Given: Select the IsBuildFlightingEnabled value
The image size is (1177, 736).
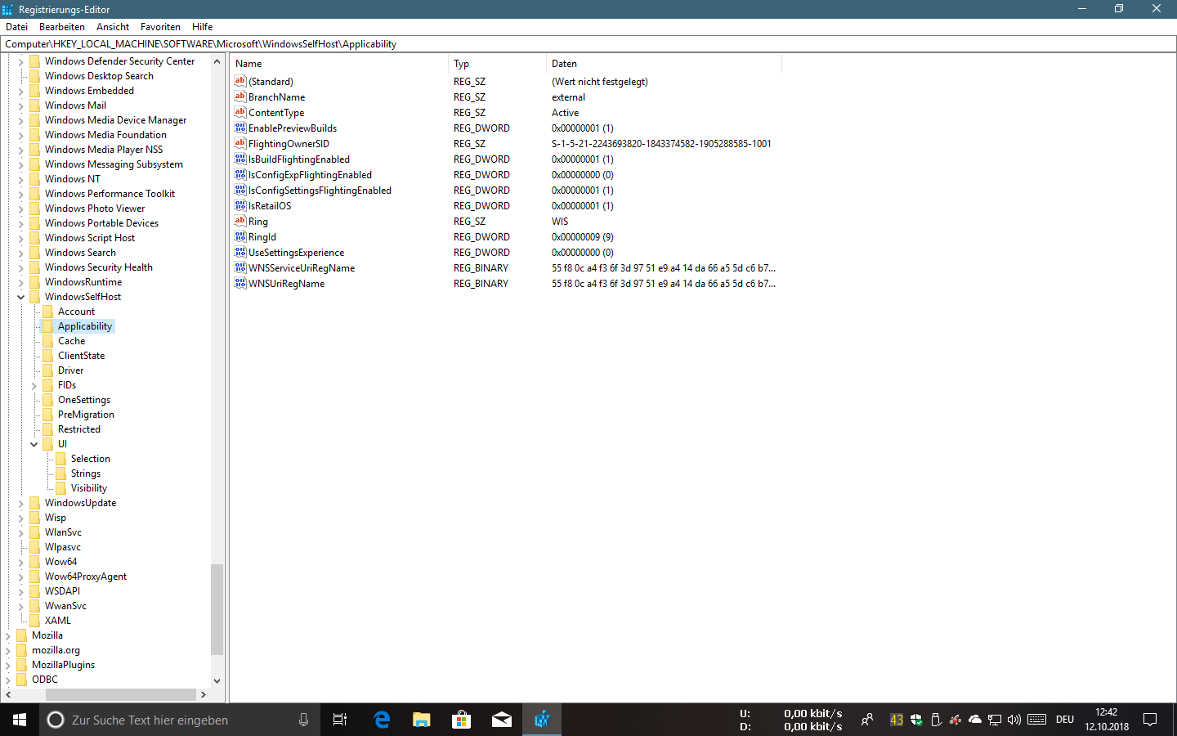Looking at the screenshot, I should pyautogui.click(x=299, y=159).
